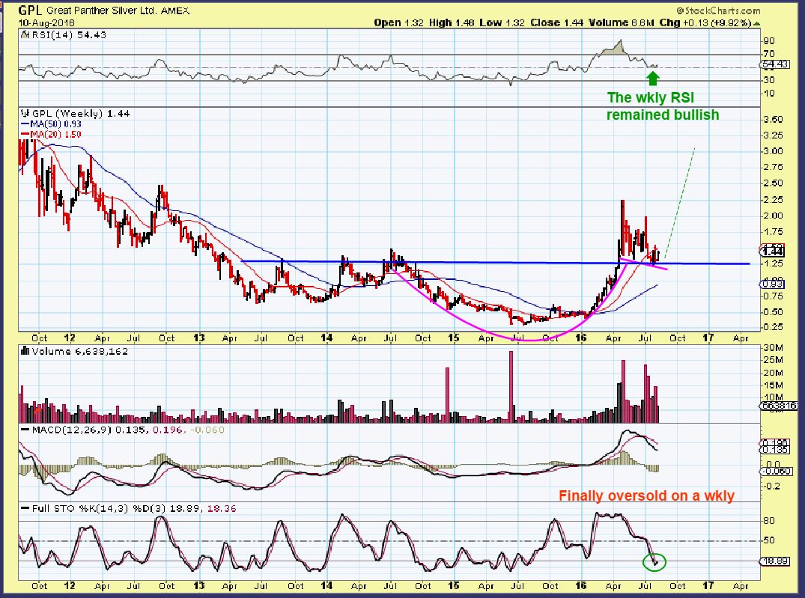The image size is (805, 598).
Task: Click the 30M volume axis label
Action: click(773, 347)
